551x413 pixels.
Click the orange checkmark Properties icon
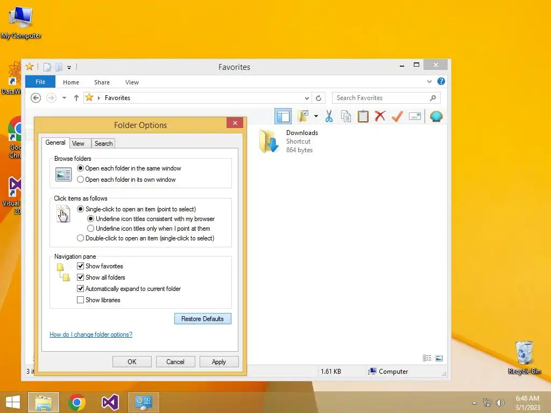point(397,116)
